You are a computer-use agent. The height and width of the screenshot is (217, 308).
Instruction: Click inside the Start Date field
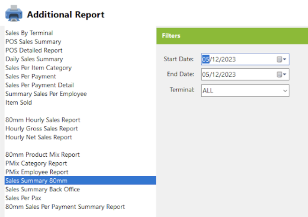pyautogui.click(x=239, y=59)
